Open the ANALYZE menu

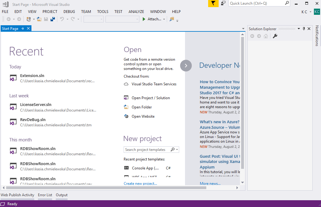(x=136, y=12)
